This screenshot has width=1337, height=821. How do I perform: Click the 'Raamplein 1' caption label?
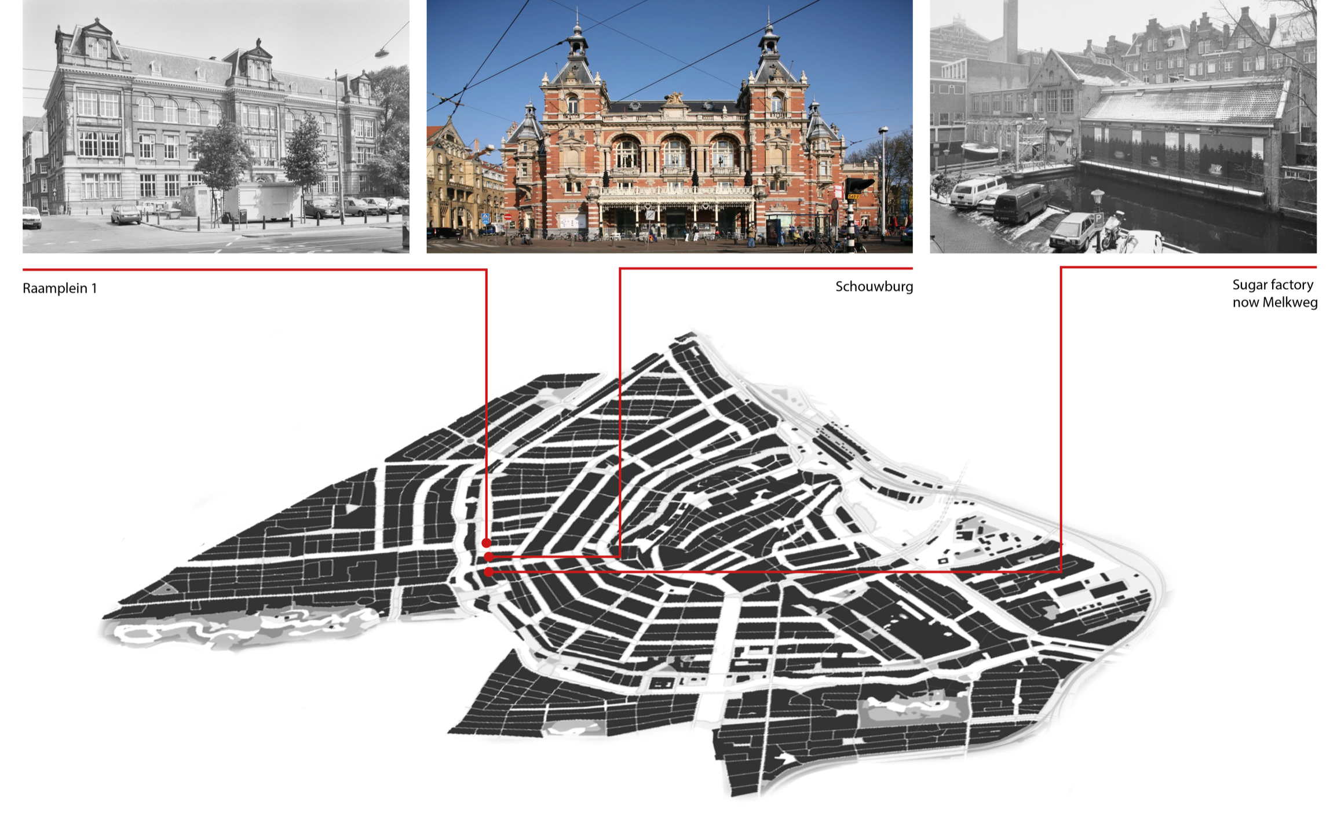tap(60, 288)
